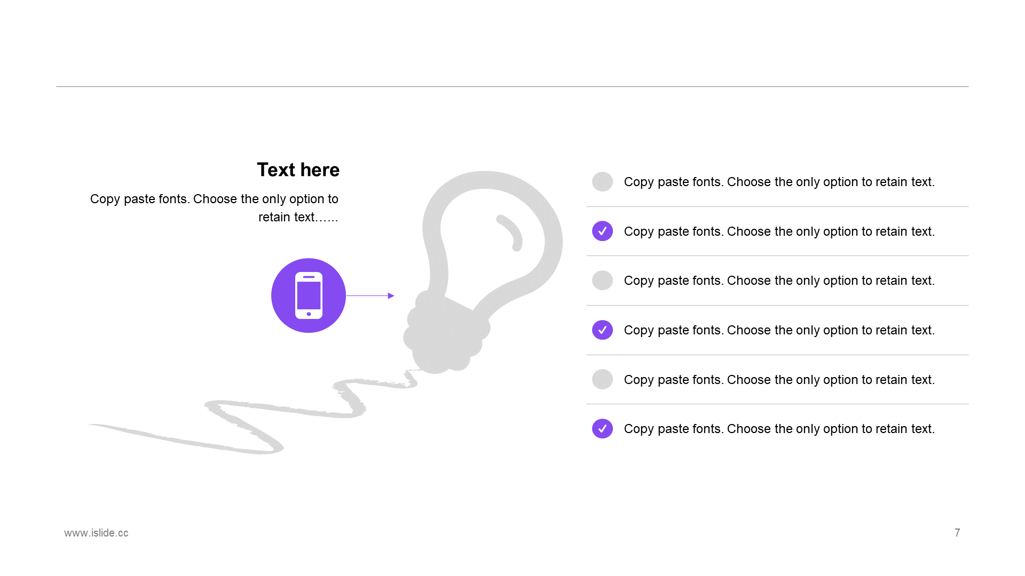The width and height of the screenshot is (1025, 576).
Task: Select the gray lightbulb illustration
Action: [x=483, y=272]
